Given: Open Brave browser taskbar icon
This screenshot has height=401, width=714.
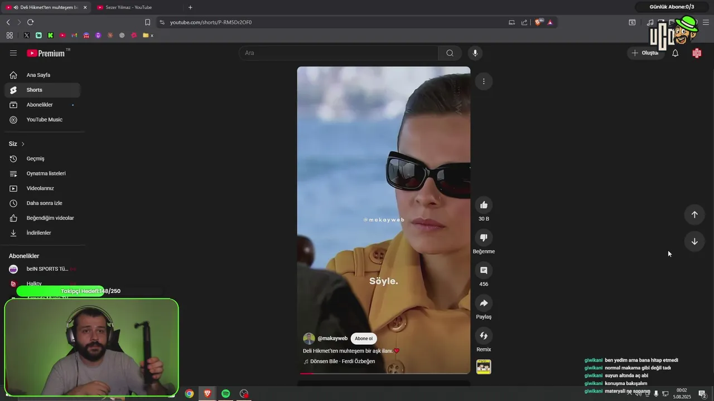Looking at the screenshot, I should coord(208,394).
